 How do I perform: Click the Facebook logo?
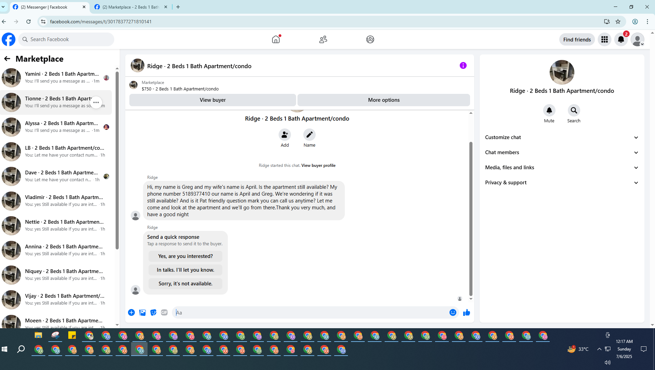pos(9,39)
